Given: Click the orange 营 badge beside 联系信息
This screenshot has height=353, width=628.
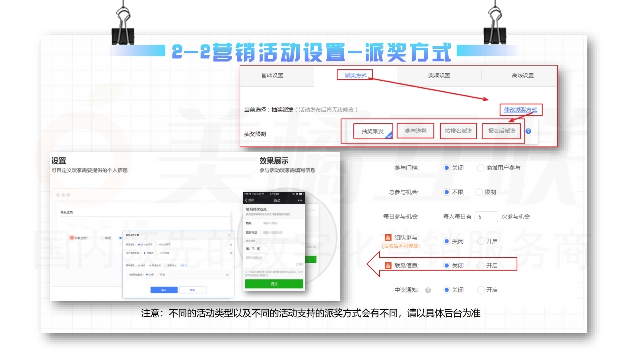Looking at the screenshot, I should tap(388, 265).
